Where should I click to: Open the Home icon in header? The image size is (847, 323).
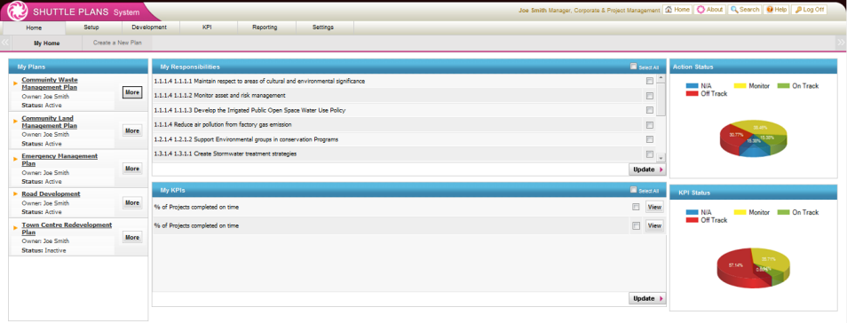(669, 10)
